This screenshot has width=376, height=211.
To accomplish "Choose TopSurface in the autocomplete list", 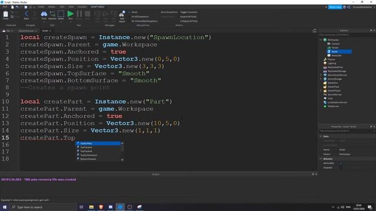I will (x=98, y=143).
